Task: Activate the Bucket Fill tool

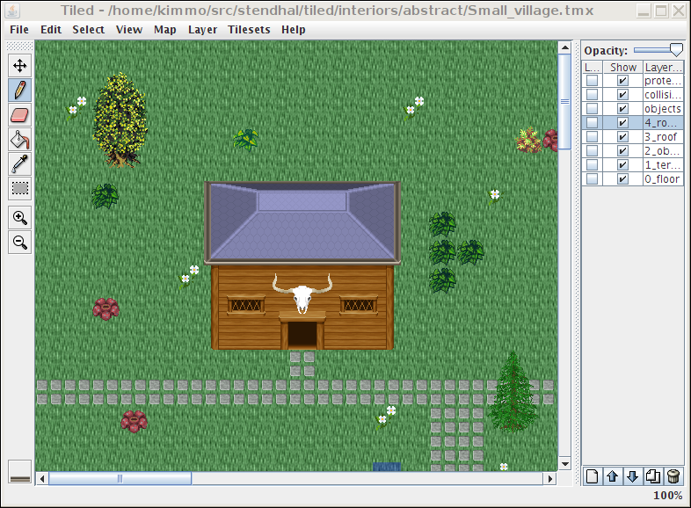Action: [19, 139]
